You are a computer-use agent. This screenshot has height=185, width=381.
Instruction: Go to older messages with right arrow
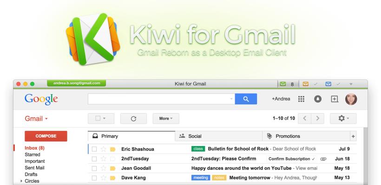(x=318, y=119)
